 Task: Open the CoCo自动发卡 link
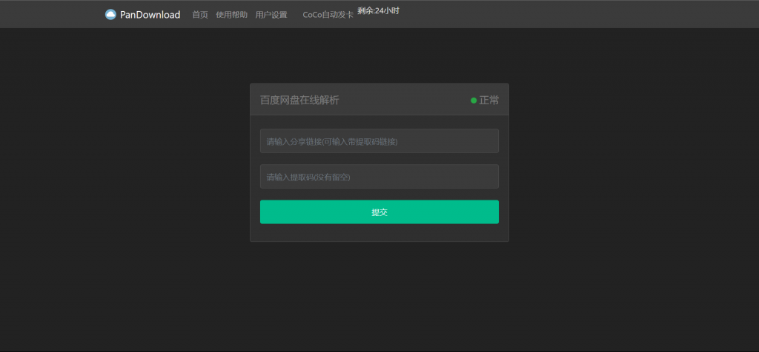click(328, 15)
